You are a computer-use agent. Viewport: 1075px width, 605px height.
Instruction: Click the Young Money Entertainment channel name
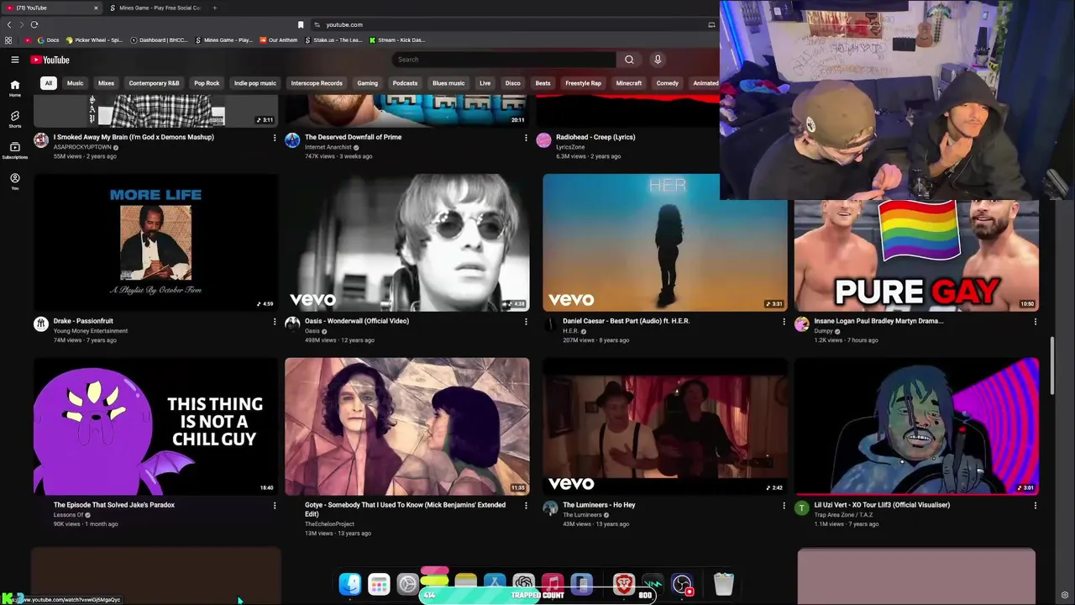click(91, 331)
